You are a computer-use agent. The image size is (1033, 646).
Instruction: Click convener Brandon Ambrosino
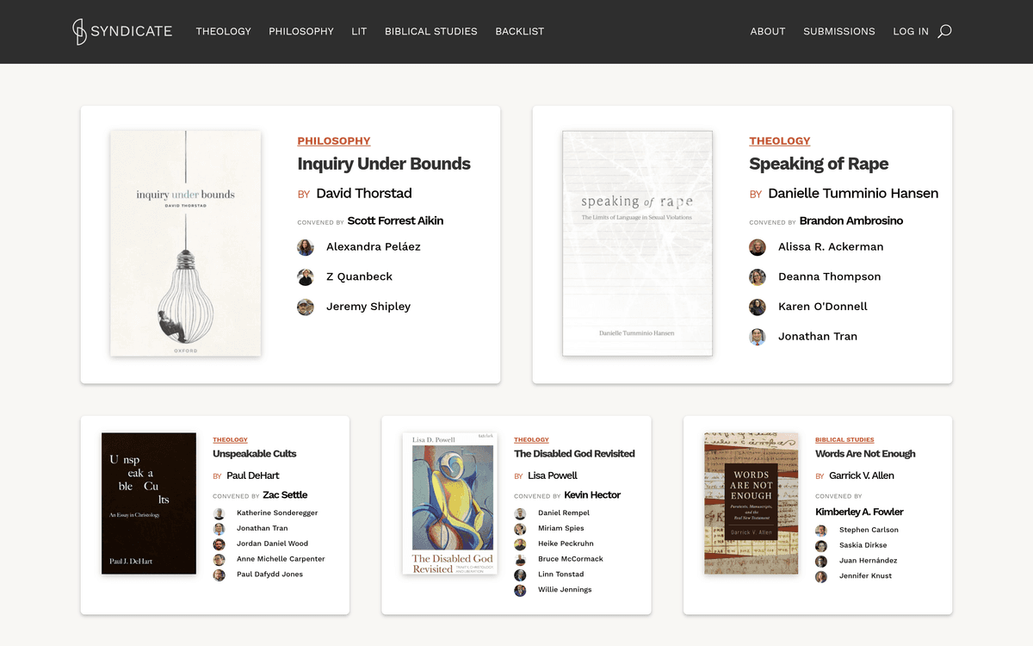(x=851, y=221)
